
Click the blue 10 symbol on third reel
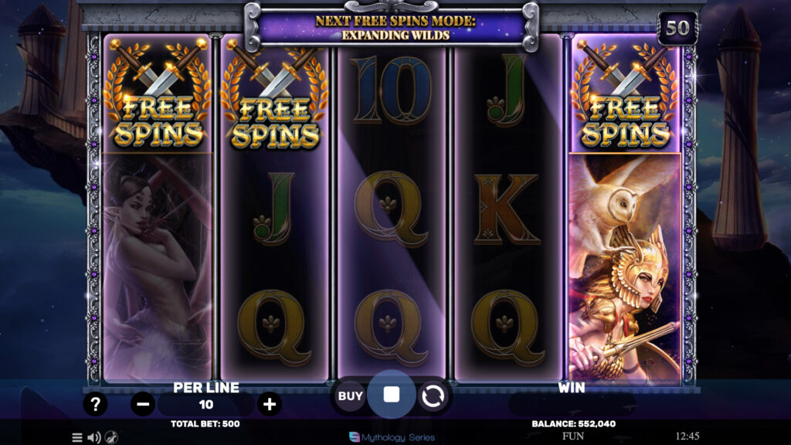pos(392,90)
